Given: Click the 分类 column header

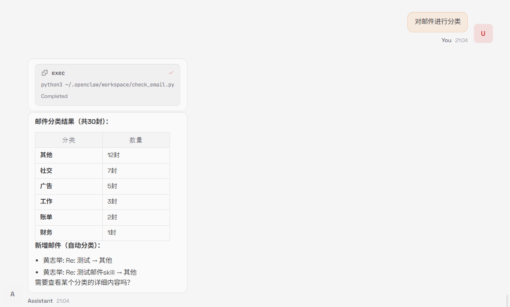Looking at the screenshot, I should click(69, 140).
